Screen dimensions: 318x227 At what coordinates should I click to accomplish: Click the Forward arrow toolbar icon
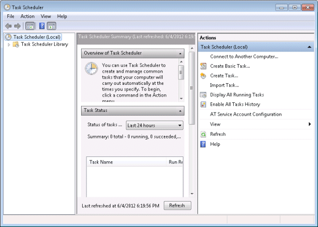[x=17, y=26]
